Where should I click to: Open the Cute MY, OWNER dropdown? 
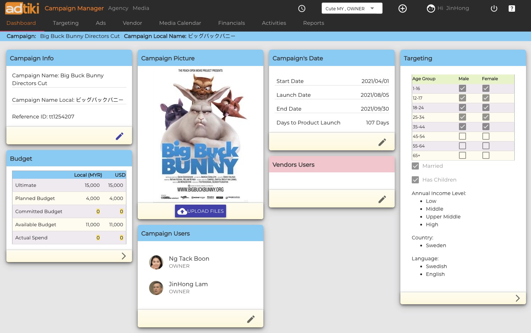pos(352,8)
